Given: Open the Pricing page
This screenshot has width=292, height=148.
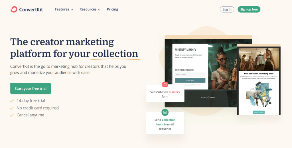Looking at the screenshot, I should point(112,9).
